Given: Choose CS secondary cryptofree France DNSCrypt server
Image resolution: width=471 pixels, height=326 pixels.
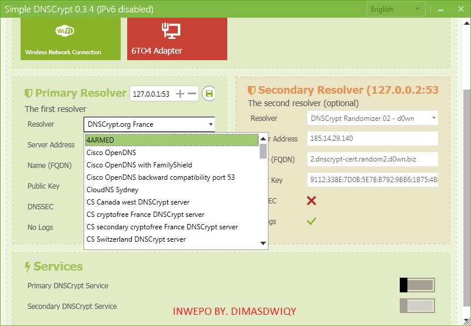Looking at the screenshot, I should point(172,227).
